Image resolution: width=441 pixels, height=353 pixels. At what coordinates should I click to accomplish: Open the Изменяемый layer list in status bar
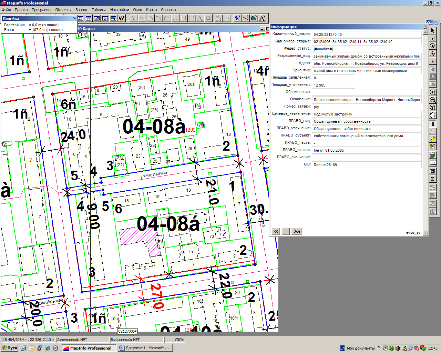click(x=82, y=340)
